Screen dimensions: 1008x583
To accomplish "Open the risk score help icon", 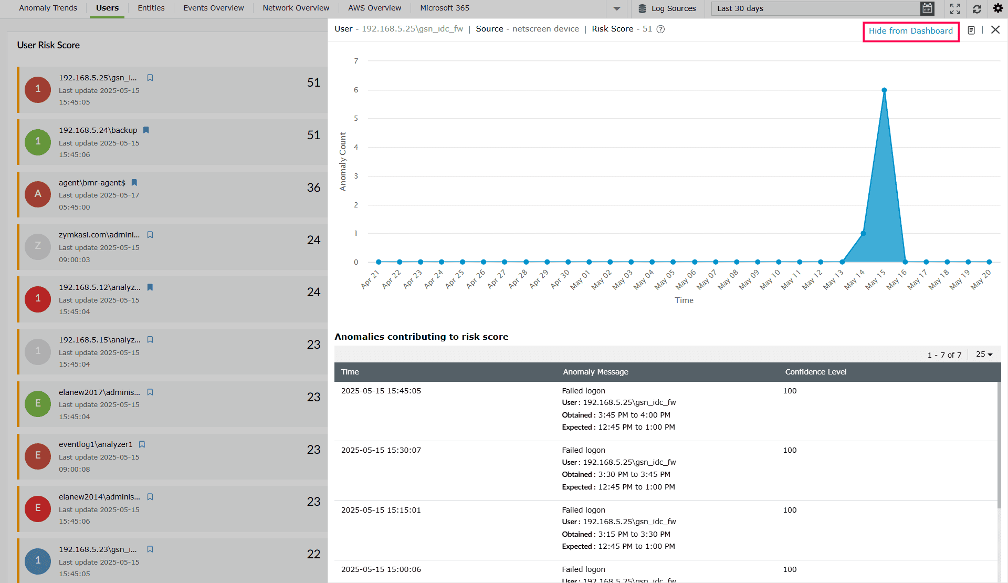I will tap(661, 29).
